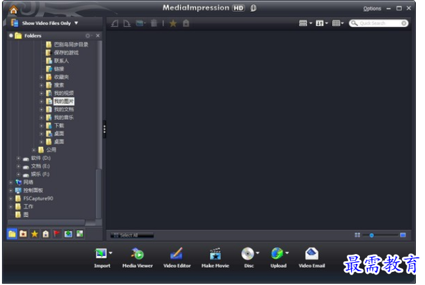Click the delete trash can toolbar icon
This screenshot has width=425, height=285.
154,23
